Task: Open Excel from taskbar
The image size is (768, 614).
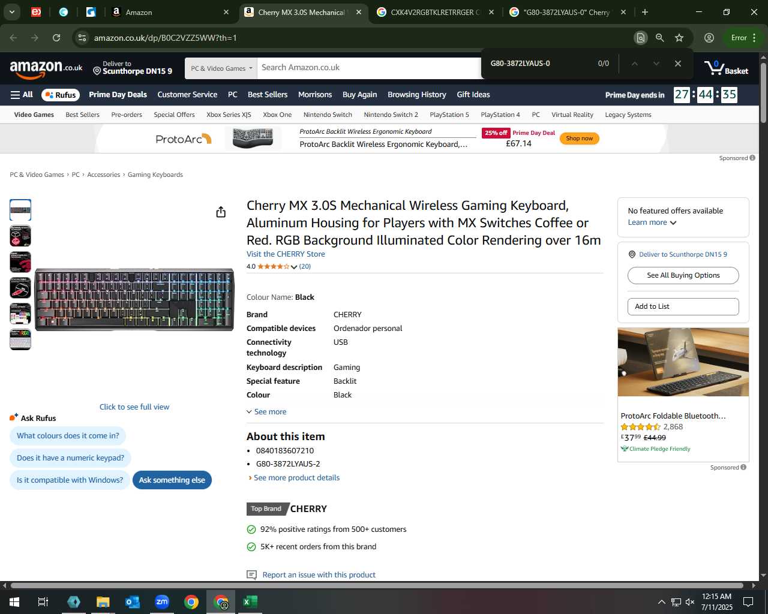Action: pos(250,601)
